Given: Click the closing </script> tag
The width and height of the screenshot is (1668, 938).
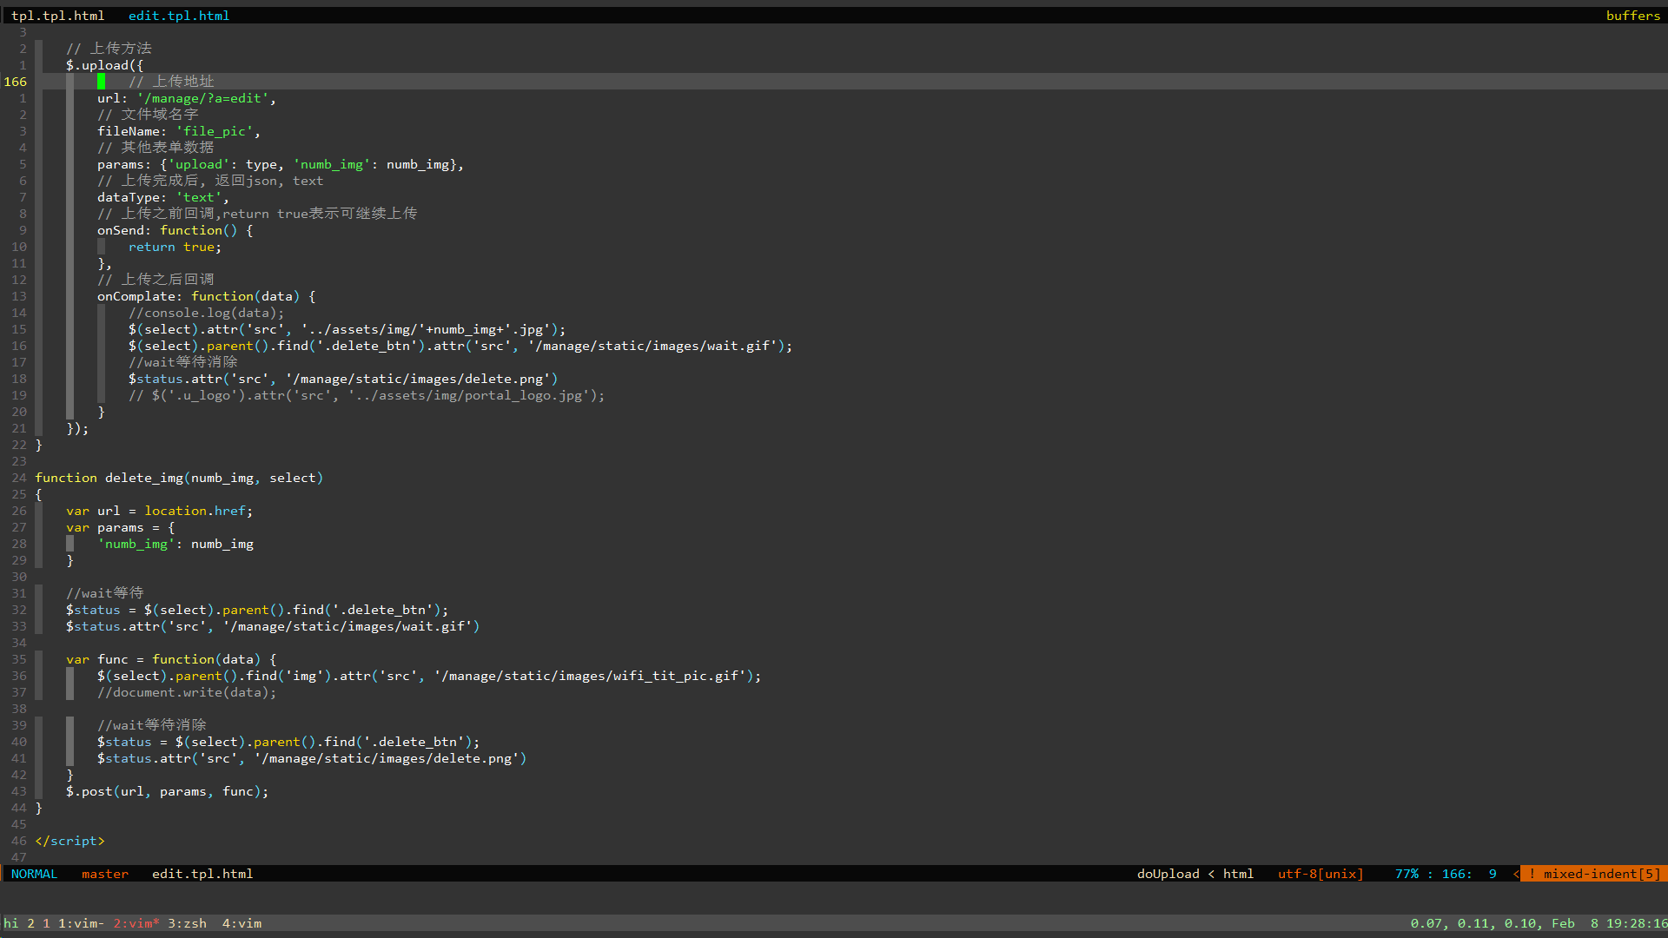Looking at the screenshot, I should pos(69,841).
